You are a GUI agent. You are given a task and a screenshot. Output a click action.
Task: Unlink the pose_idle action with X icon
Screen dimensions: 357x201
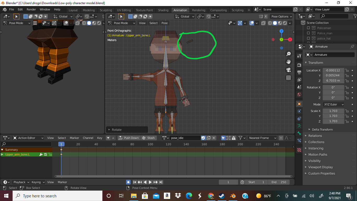(214, 138)
